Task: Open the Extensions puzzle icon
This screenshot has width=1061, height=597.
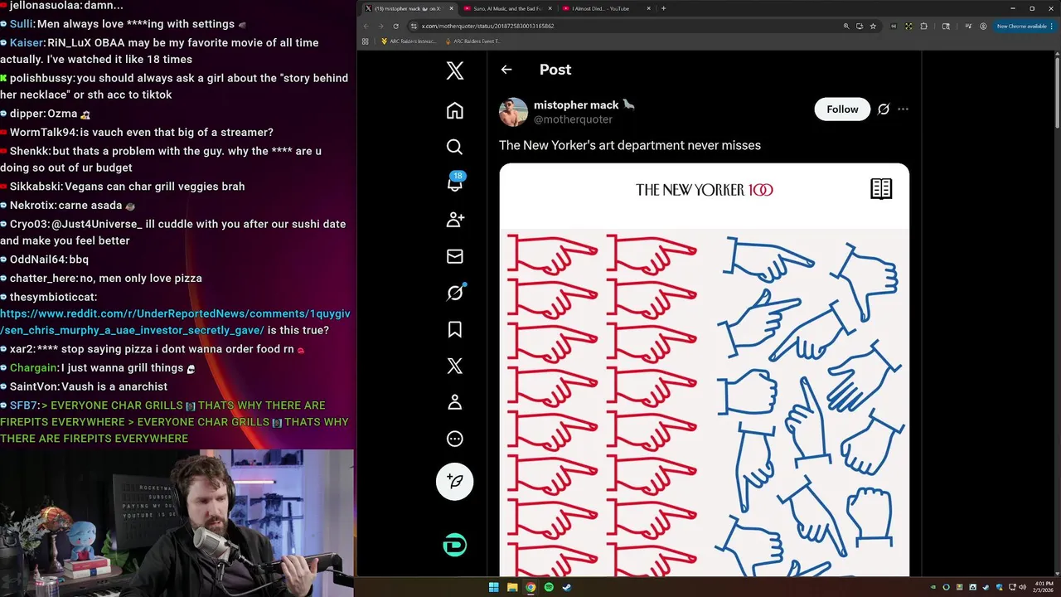Action: pos(924,26)
